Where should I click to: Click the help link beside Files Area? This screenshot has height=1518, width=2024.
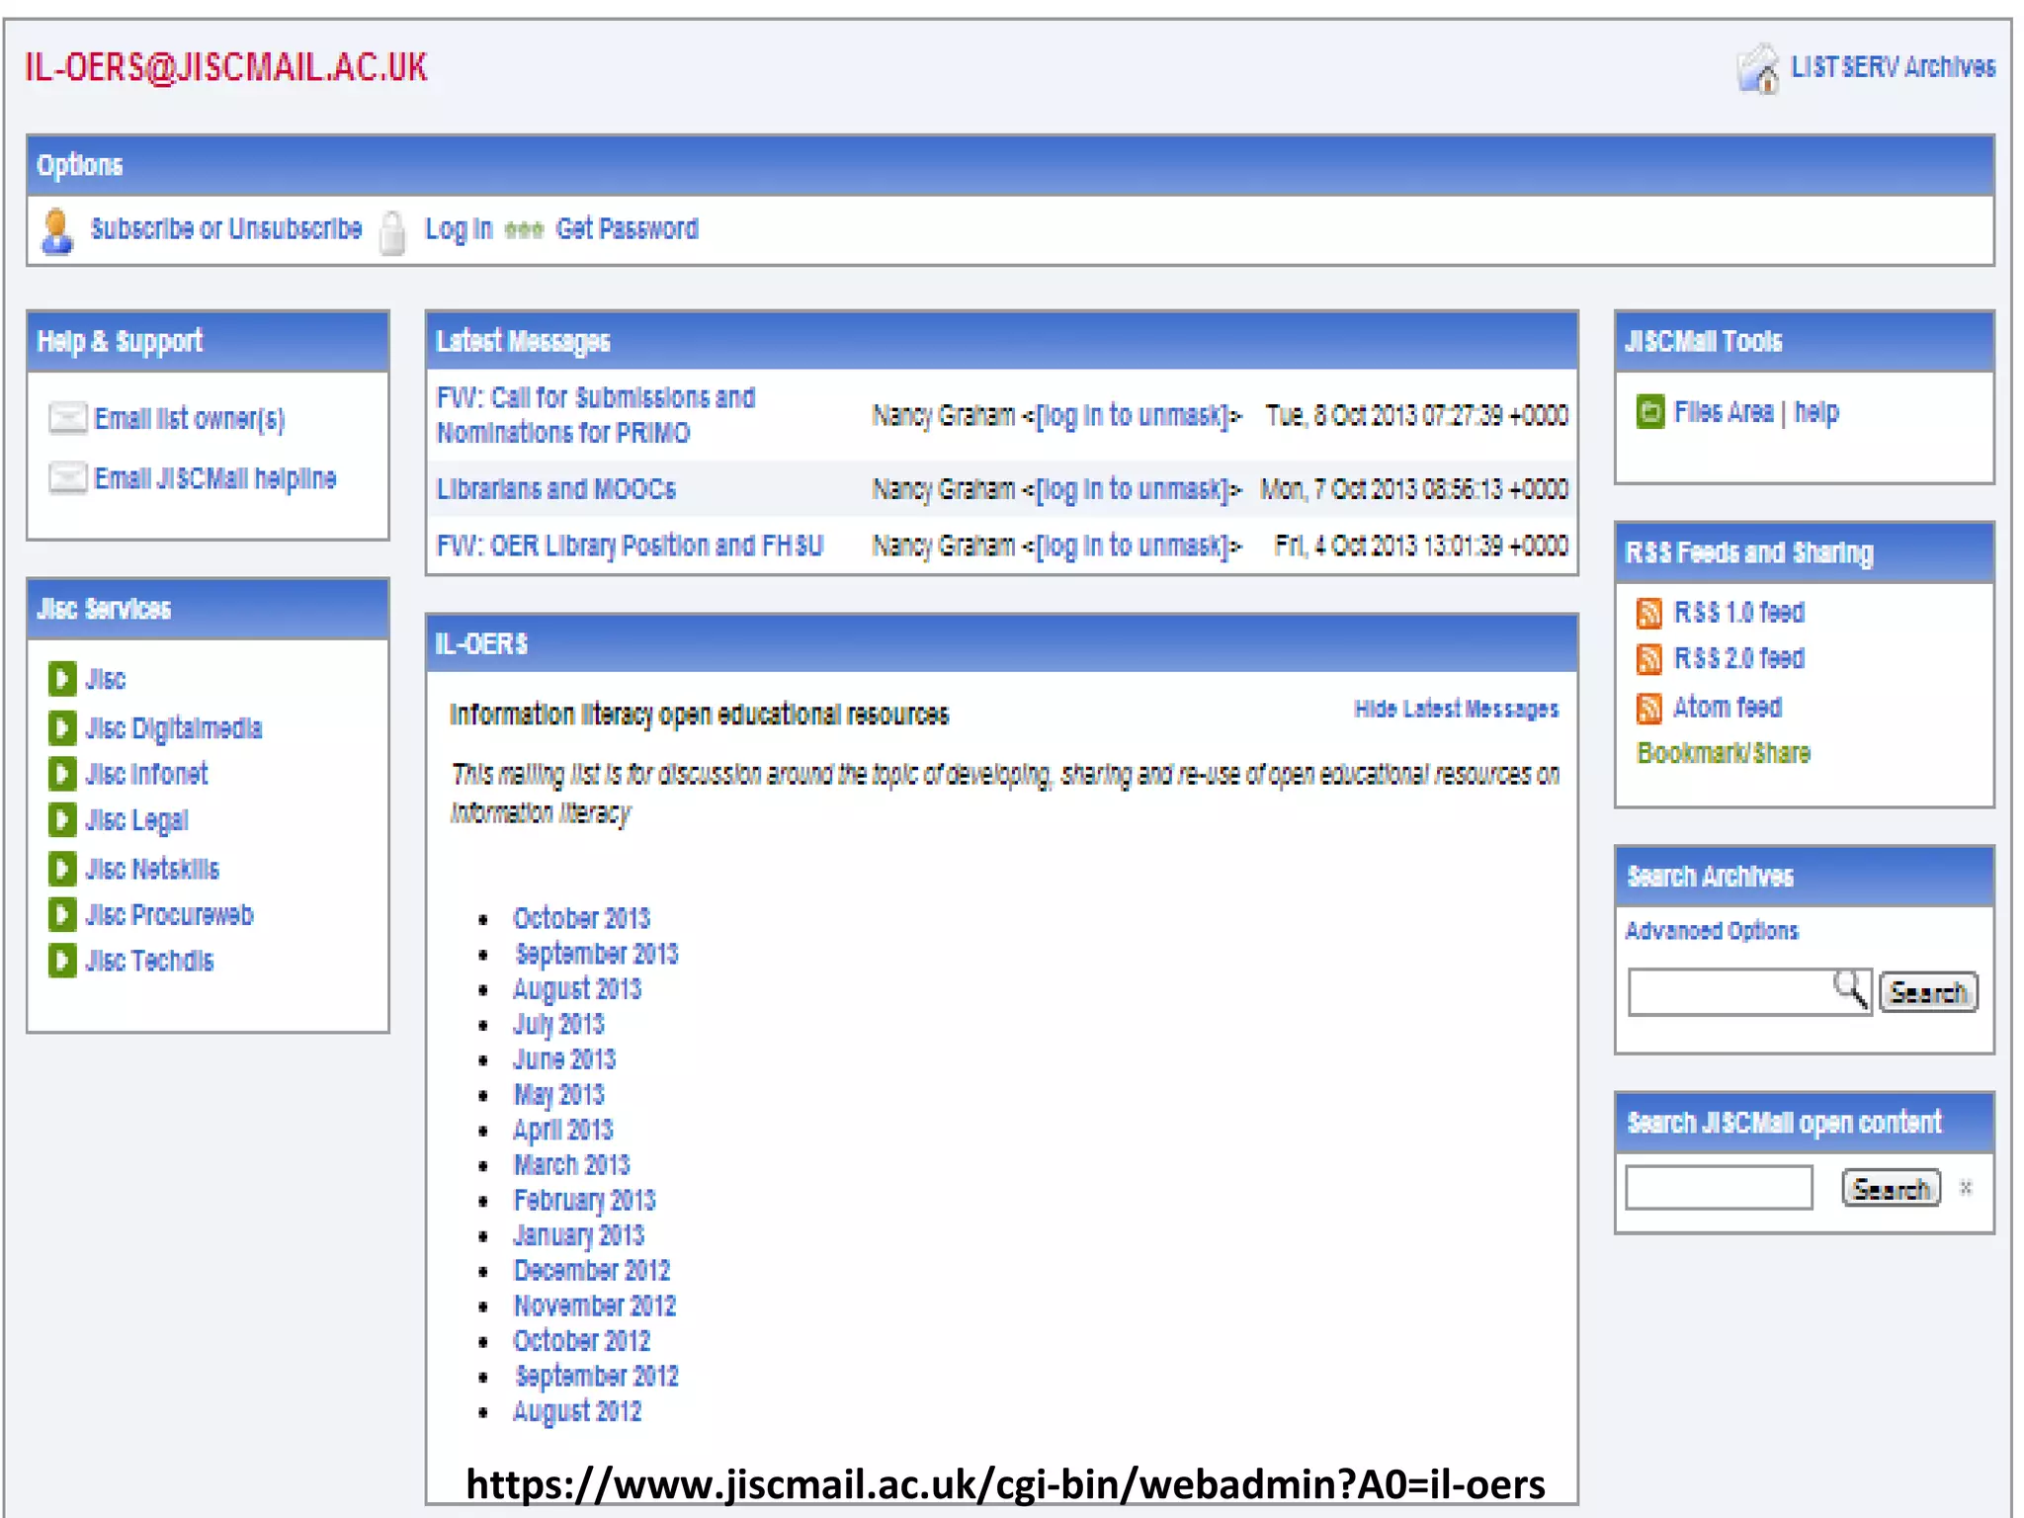pyautogui.click(x=1816, y=413)
